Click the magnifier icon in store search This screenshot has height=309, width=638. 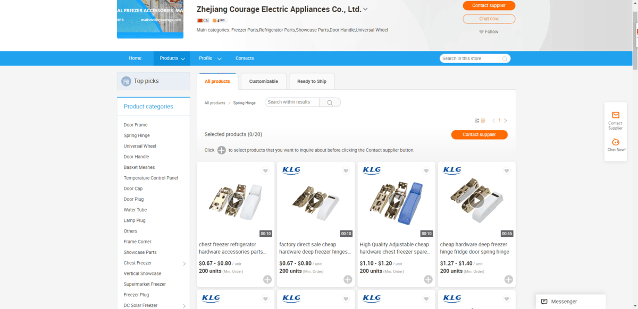(505, 58)
